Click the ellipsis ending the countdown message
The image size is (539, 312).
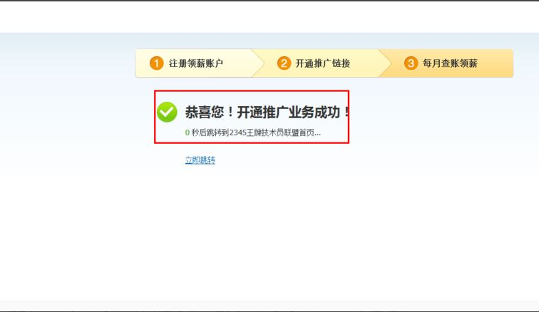[x=317, y=135]
